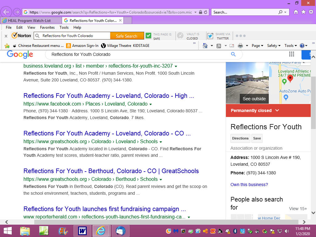Click the green page-is-safe check icon
Image resolution: width=316 pixels, height=237 pixels.
point(148,35)
